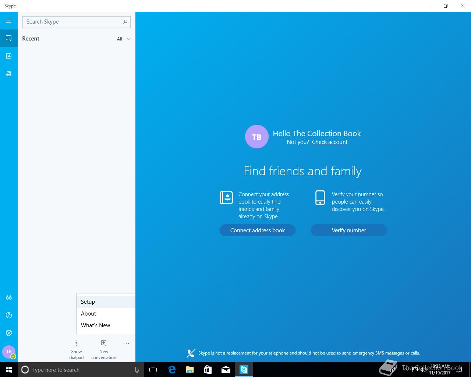Click the emergency calls disclaimer icon
471x377 pixels.
[191, 353]
